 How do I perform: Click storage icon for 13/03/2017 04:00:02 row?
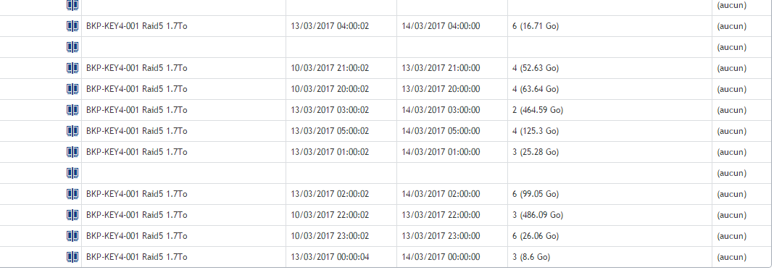(x=72, y=26)
